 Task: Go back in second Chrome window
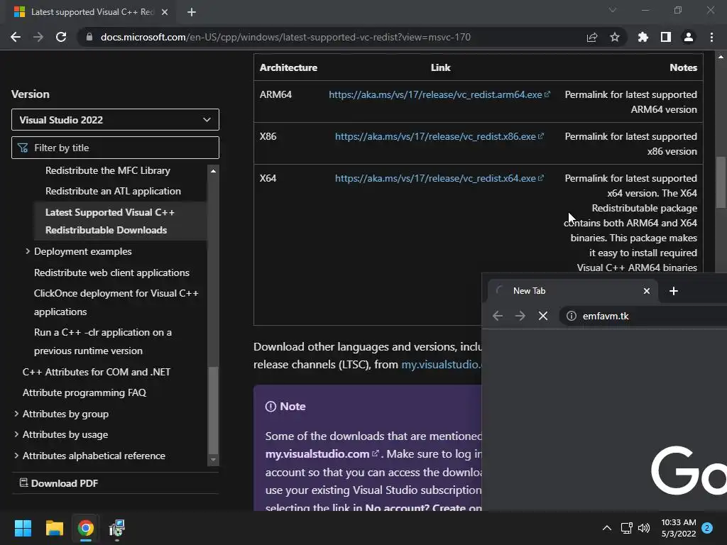click(498, 316)
